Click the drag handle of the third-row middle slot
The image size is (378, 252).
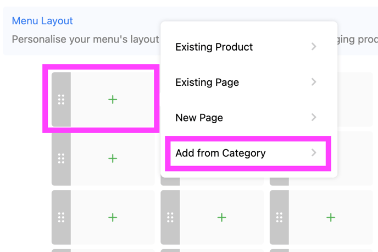tap(170, 217)
